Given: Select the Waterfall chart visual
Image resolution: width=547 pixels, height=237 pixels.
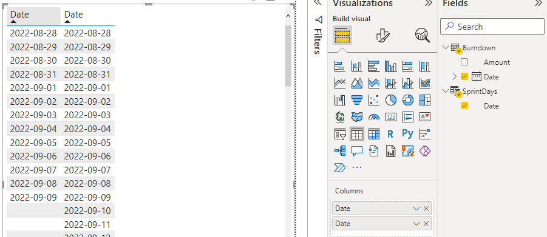Looking at the screenshot, I should (x=340, y=99).
